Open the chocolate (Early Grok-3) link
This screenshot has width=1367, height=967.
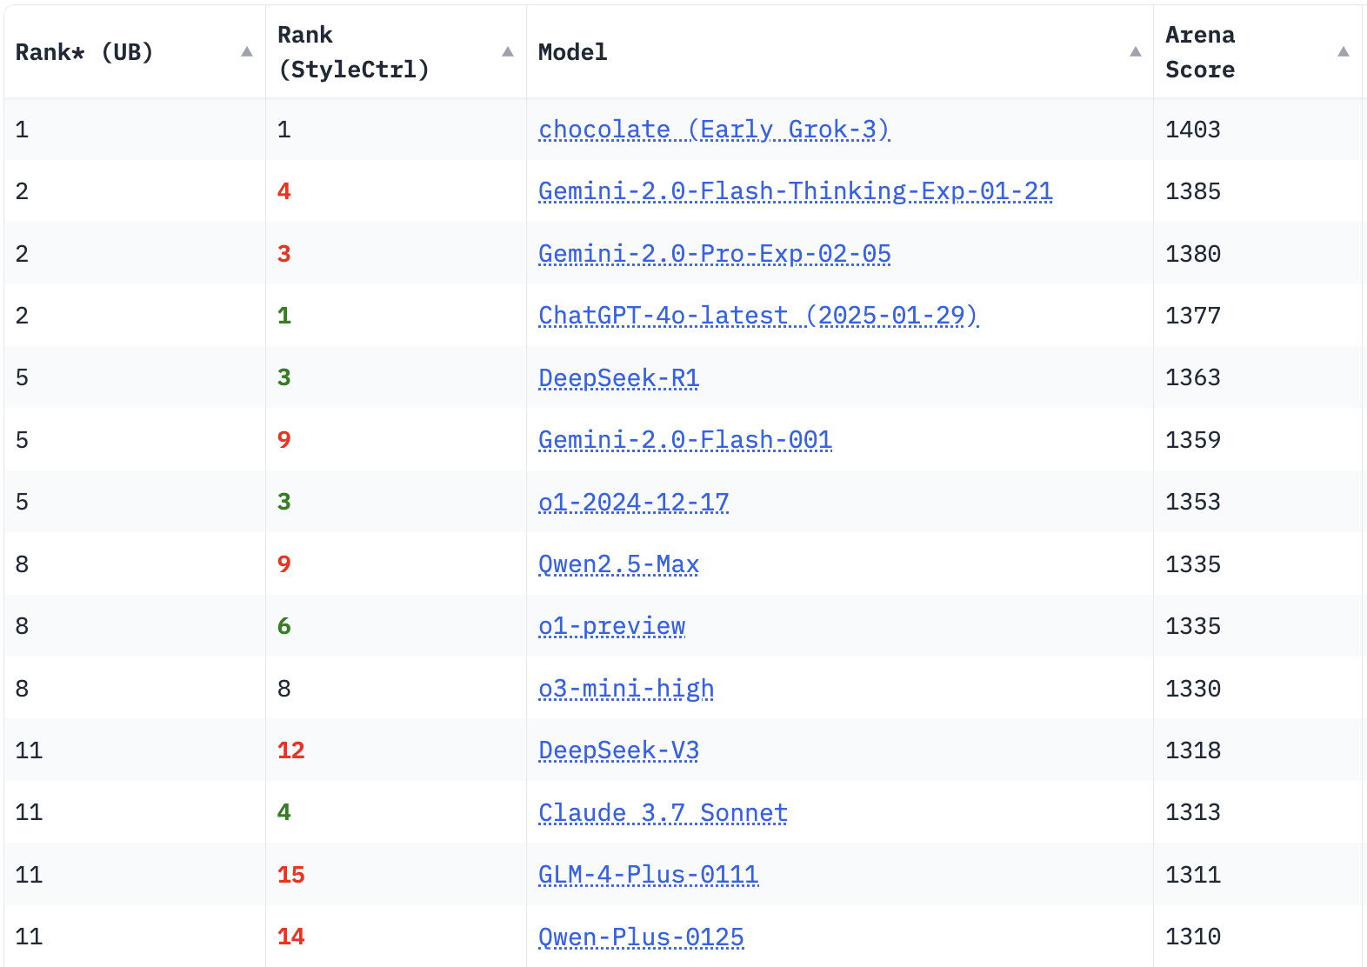pyautogui.click(x=714, y=130)
